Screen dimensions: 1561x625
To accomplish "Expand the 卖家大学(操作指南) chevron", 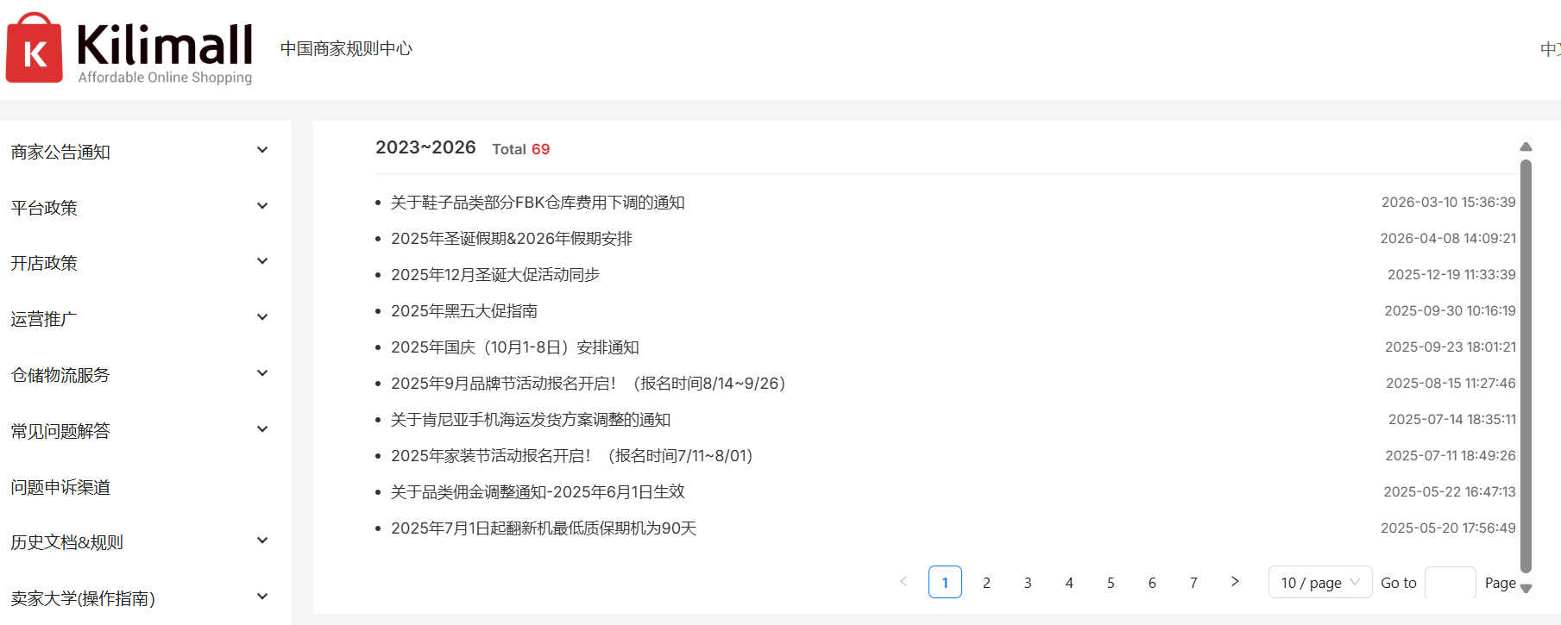I will click(x=262, y=597).
